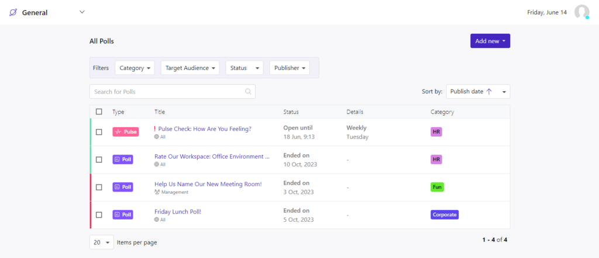Toggle the sort direction arrow next to Publish date
Screen dimensions: 599x258
pos(488,92)
